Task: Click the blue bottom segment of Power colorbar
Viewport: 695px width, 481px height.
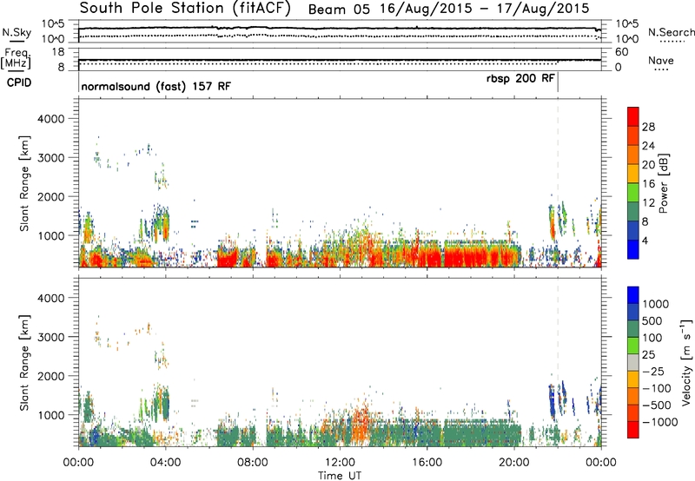Action: tap(633, 249)
